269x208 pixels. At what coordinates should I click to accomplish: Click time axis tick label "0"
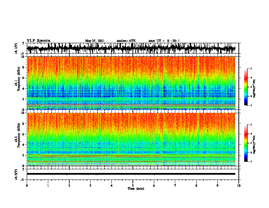[27, 186]
